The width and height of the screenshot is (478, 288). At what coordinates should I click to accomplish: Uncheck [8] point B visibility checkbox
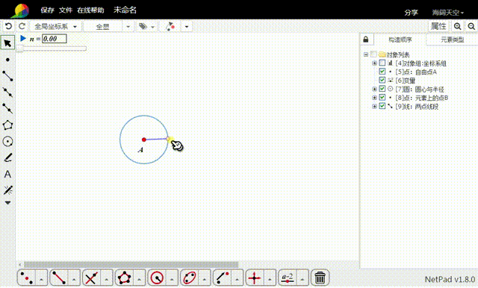click(382, 98)
